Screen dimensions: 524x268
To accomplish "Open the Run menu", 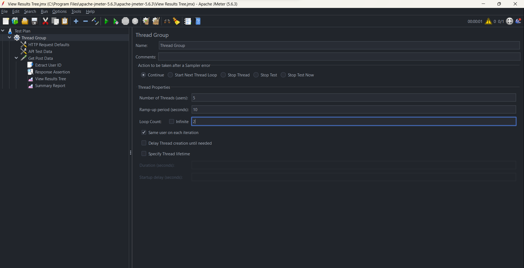I will [x=44, y=11].
